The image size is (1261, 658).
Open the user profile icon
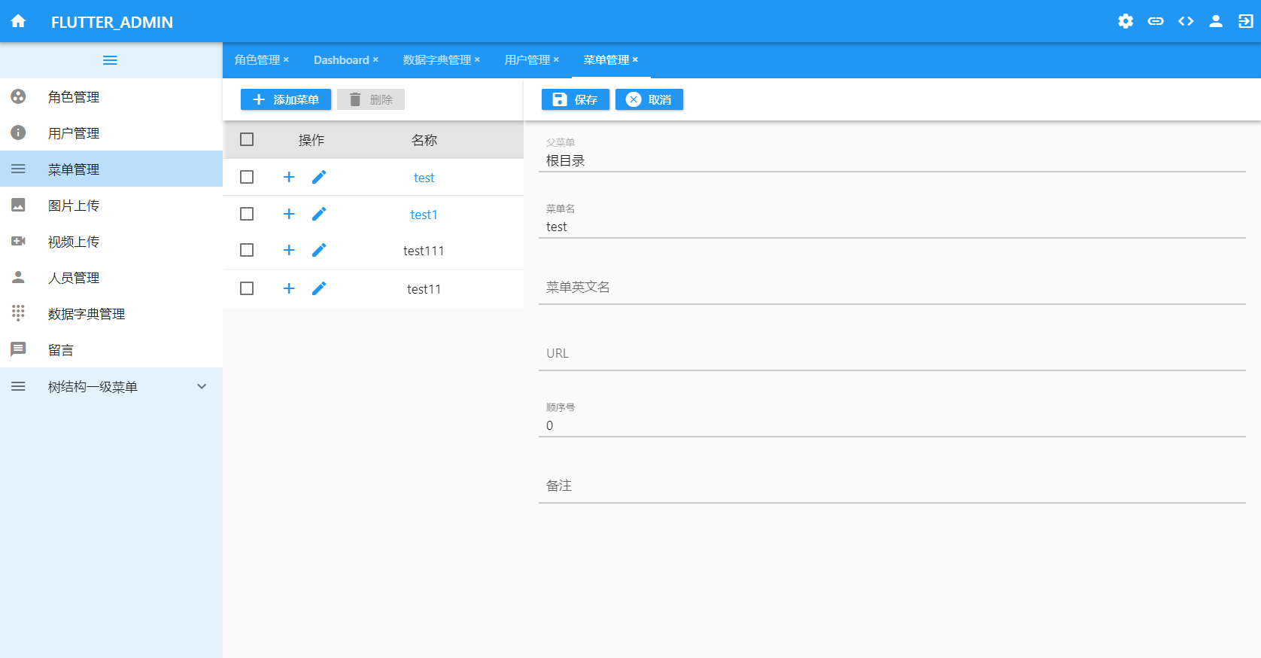click(1215, 21)
